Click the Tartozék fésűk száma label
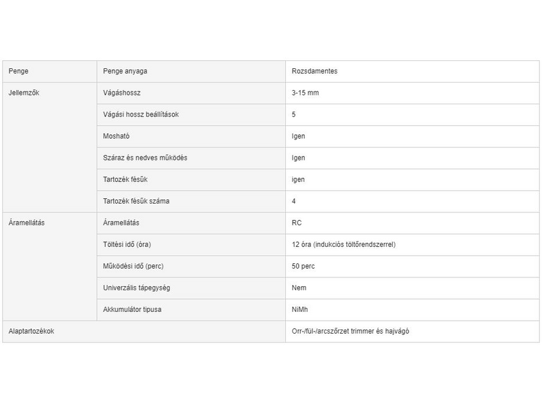The height and width of the screenshot is (406, 542). click(x=135, y=201)
